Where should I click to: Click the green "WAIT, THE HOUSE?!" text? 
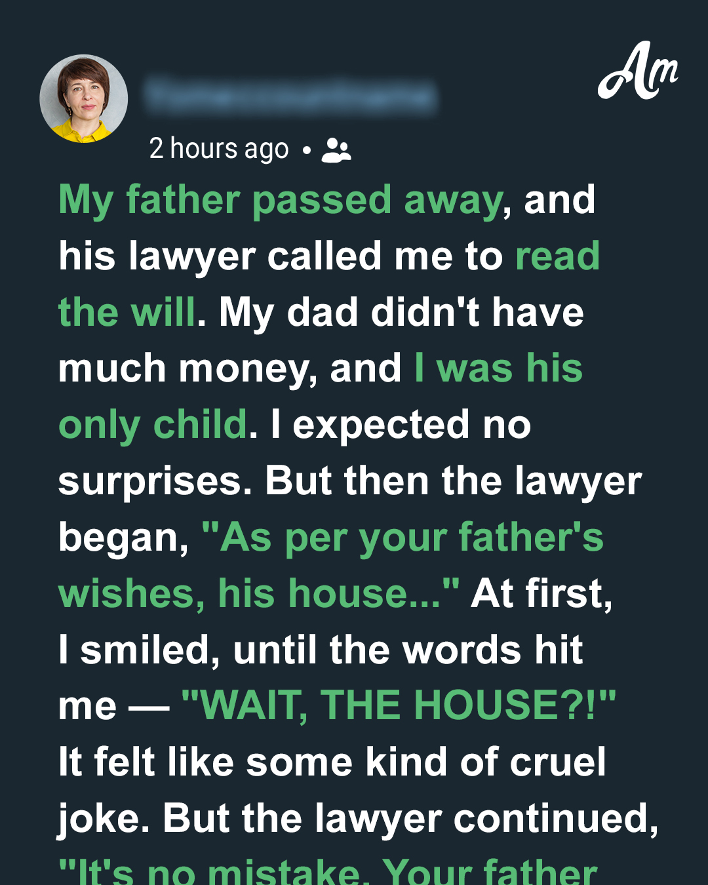[x=399, y=706]
